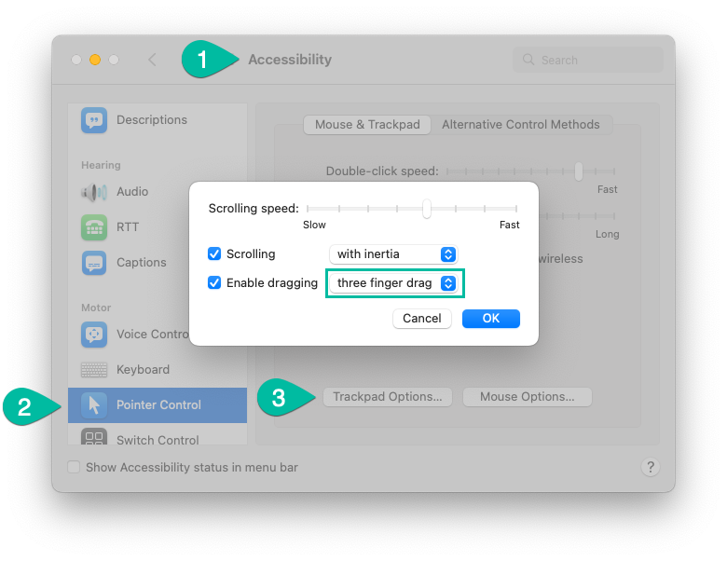The width and height of the screenshot is (727, 561).
Task: Select the Captions icon in sidebar
Action: click(94, 263)
